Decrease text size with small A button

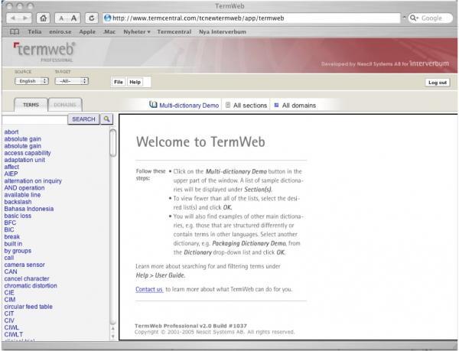pyautogui.click(x=61, y=18)
